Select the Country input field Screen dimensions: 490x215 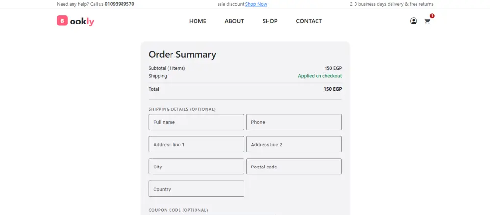196,189
